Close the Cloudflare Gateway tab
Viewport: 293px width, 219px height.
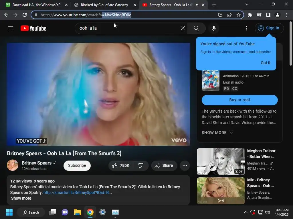click(x=135, y=5)
